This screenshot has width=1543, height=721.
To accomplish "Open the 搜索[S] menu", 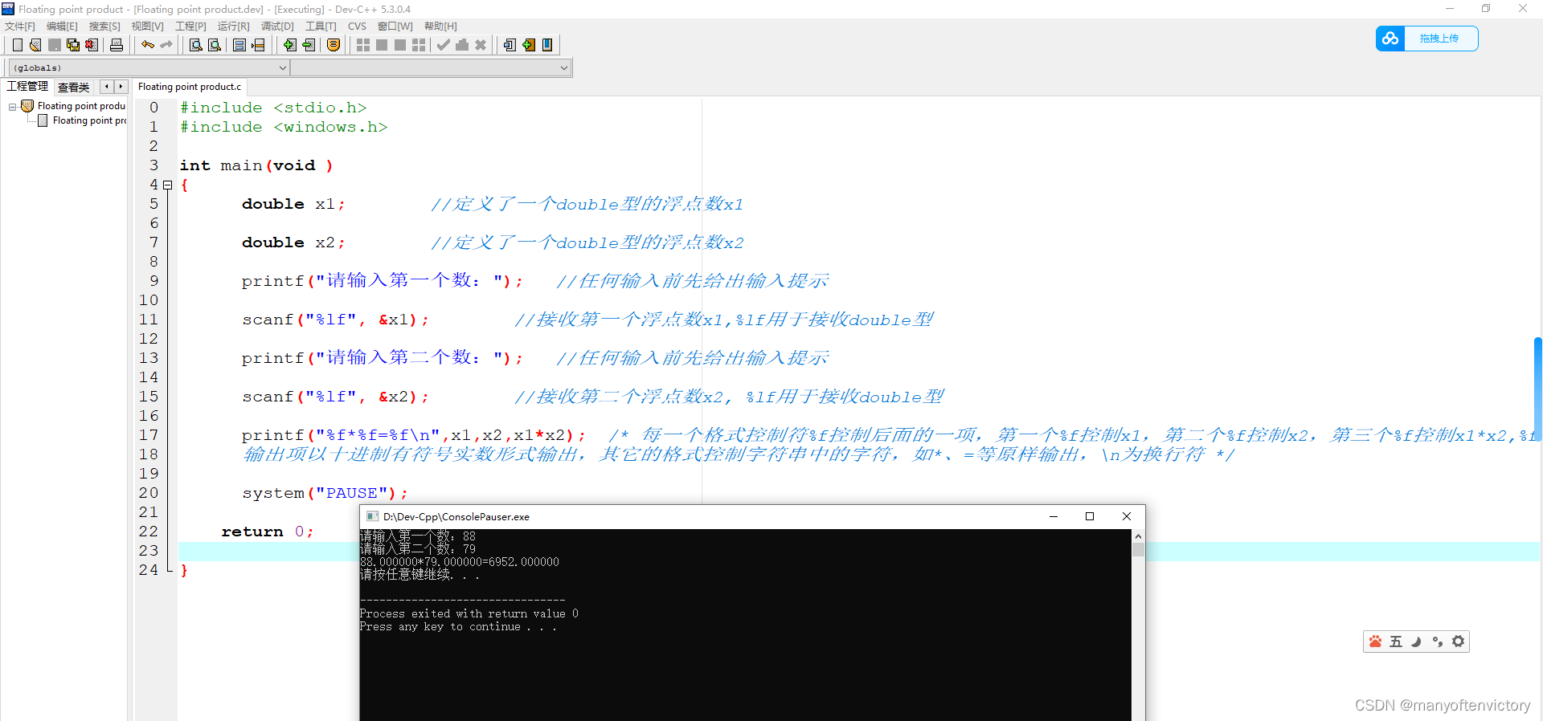I will tap(104, 26).
